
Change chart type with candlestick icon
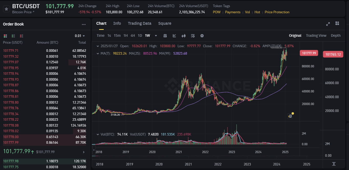click(183, 36)
